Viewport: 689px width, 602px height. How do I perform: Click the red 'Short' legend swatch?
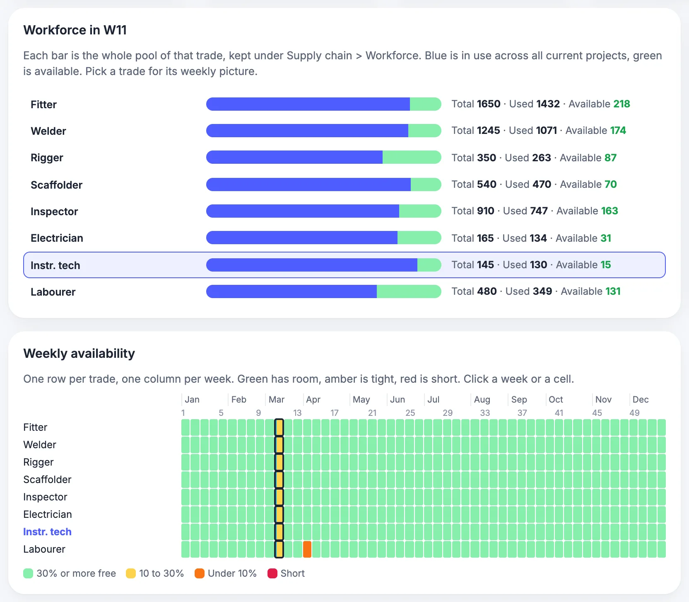(272, 573)
